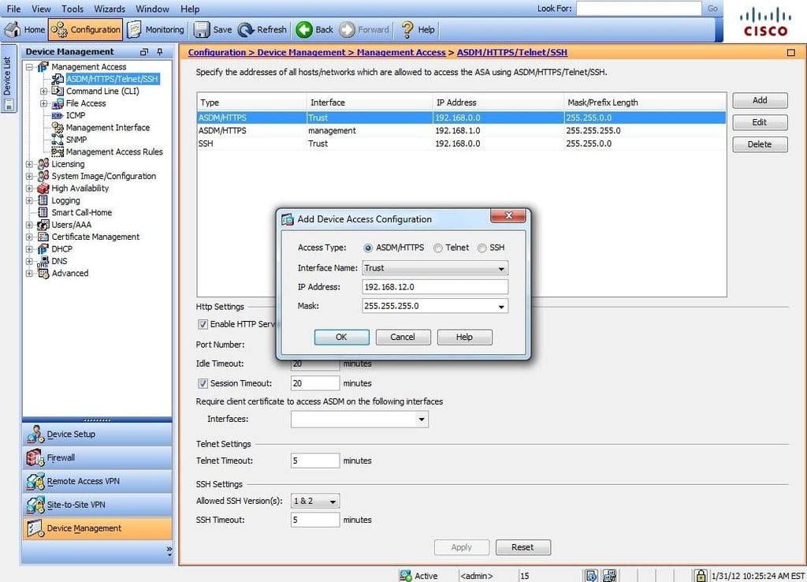The image size is (807, 582).
Task: Click the Add button beside table
Action: coord(760,100)
